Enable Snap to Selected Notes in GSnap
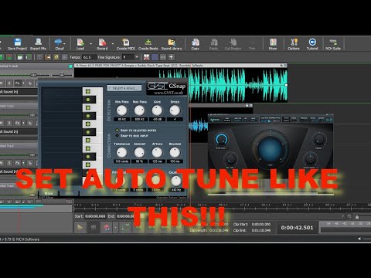Screen dimensions: 371x278 pos(117,131)
